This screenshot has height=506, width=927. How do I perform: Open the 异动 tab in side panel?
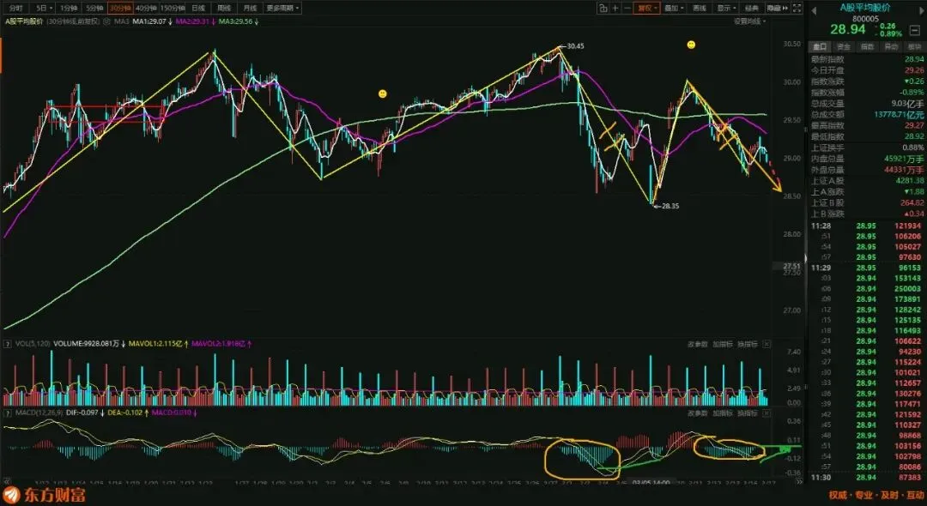pyautogui.click(x=891, y=46)
